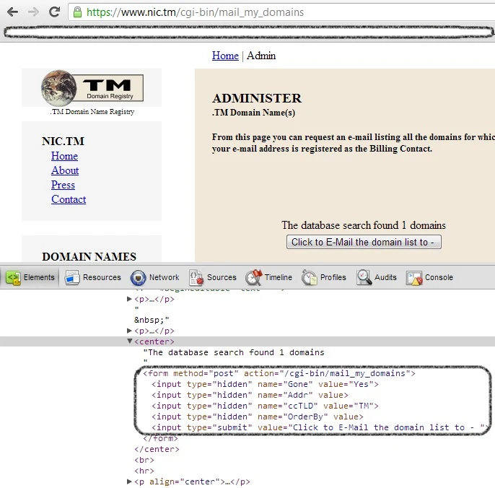Click the .TM Domain Name Registry caption
The image size is (495, 488).
tap(92, 111)
